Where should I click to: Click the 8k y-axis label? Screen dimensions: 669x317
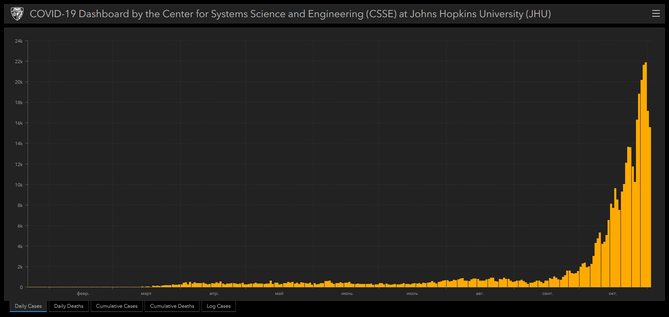coord(20,205)
